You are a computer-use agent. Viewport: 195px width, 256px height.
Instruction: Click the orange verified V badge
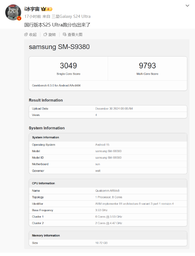(19, 18)
